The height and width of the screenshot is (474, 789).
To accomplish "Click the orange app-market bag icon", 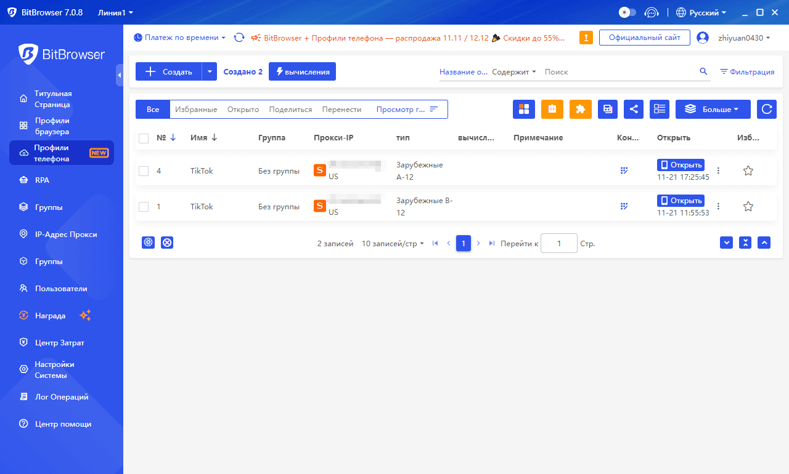I will [x=552, y=109].
